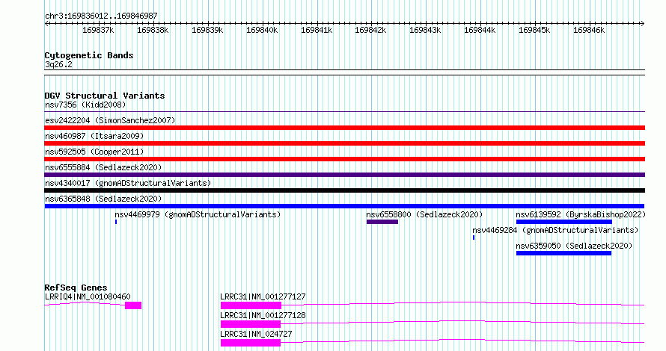
Task: Click the purple bar under nsv6555884
Action: (x=344, y=175)
